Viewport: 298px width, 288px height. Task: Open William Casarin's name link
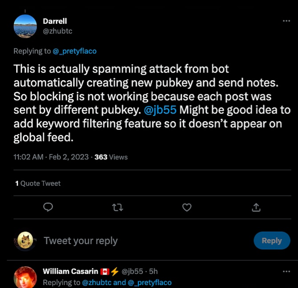tap(70, 271)
